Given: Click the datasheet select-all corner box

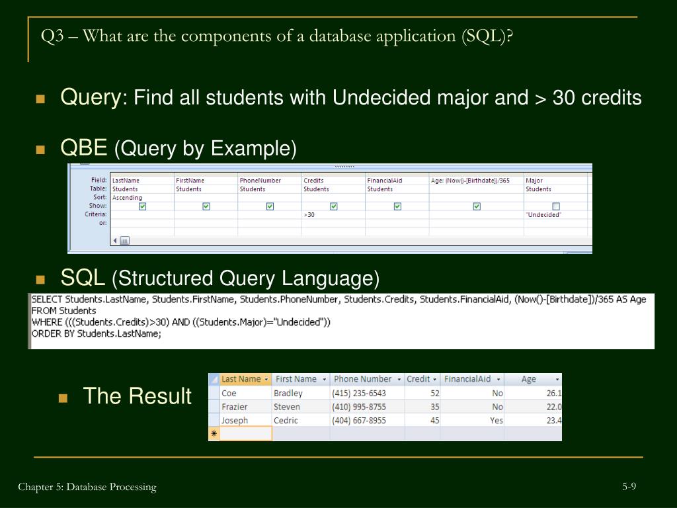Looking at the screenshot, I should pyautogui.click(x=214, y=379).
